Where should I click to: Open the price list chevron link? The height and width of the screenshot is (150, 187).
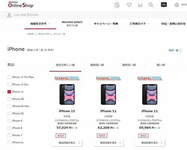pyautogui.click(x=175, y=50)
